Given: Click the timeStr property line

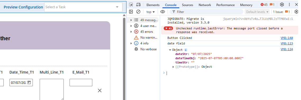Looking at the screenshot, I should click(185, 62).
